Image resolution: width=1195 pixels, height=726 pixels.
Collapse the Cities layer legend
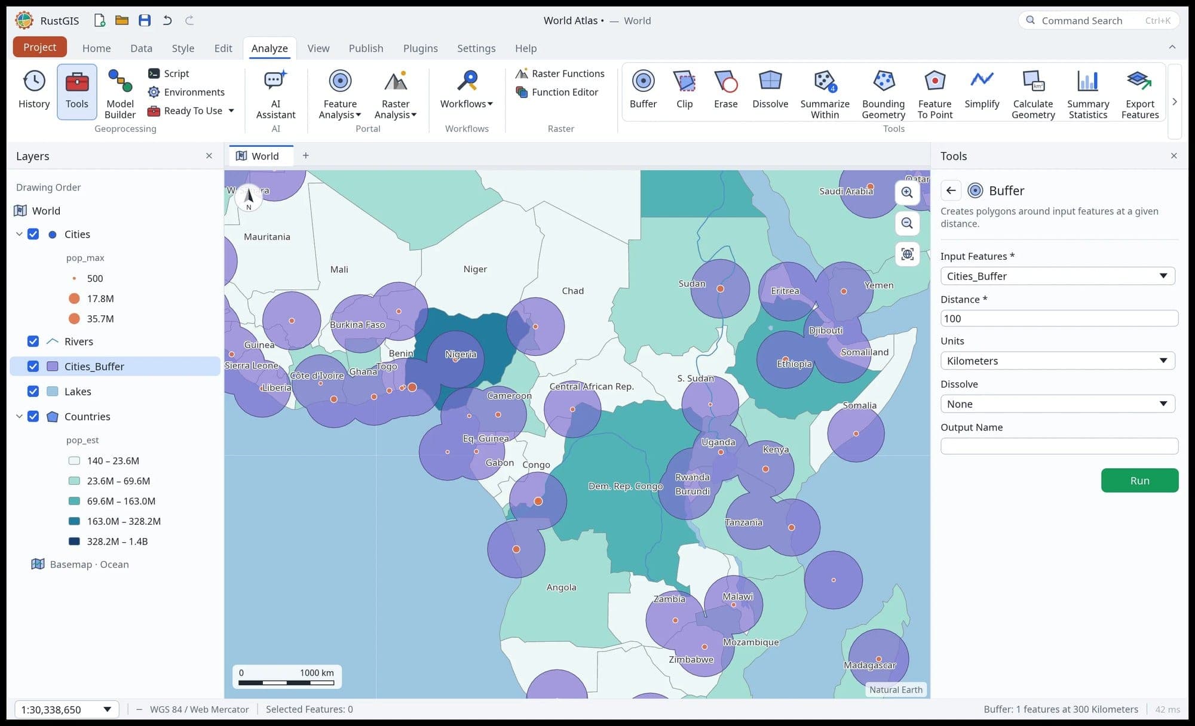pyautogui.click(x=19, y=234)
